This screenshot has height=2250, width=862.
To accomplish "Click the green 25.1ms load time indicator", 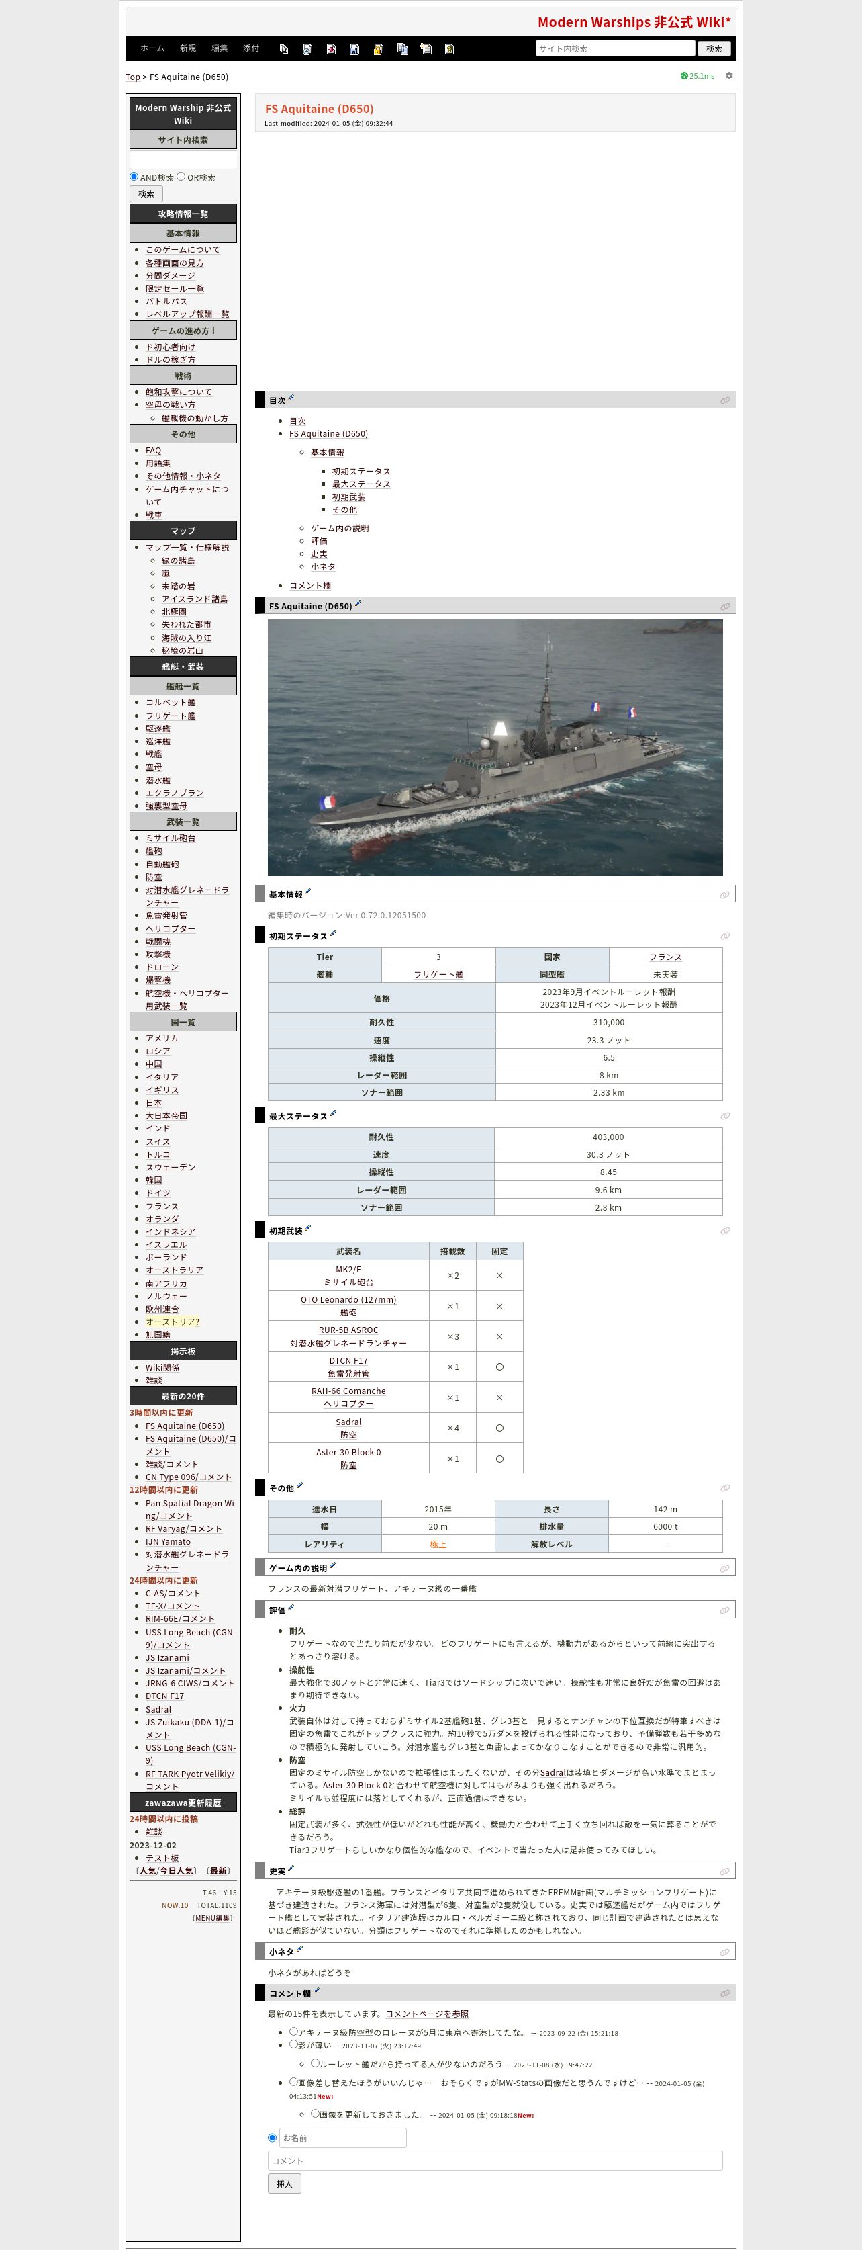I will click(x=697, y=76).
